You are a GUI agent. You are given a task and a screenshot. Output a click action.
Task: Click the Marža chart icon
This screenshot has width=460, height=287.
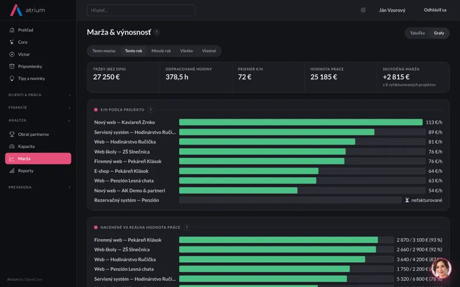[11, 158]
